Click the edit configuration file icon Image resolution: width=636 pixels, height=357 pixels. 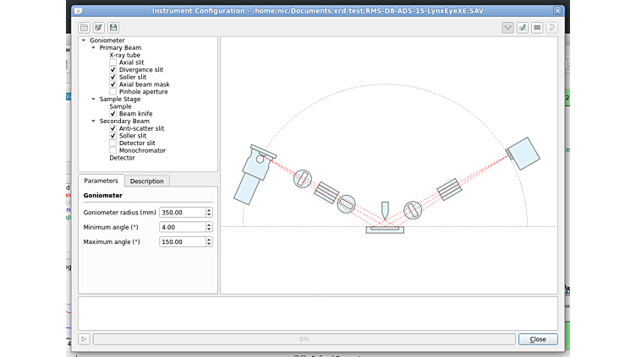pos(98,28)
